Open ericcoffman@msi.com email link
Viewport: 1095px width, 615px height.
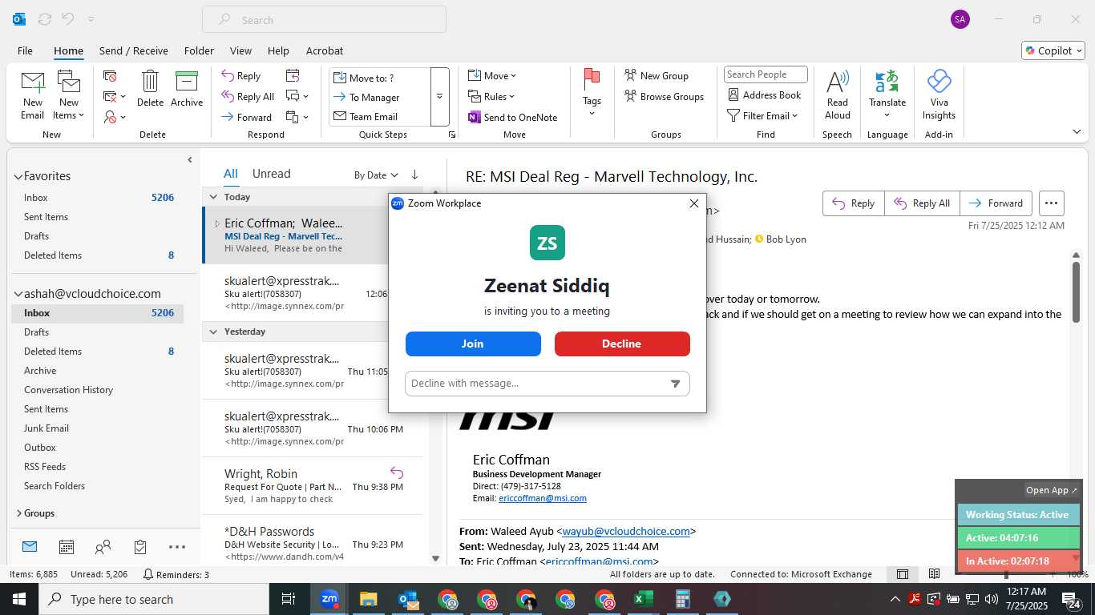pyautogui.click(x=543, y=498)
